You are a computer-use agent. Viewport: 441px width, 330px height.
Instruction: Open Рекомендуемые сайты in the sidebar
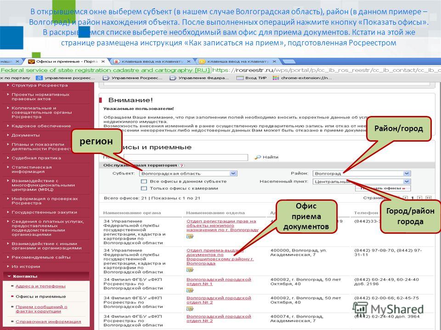[41, 257]
